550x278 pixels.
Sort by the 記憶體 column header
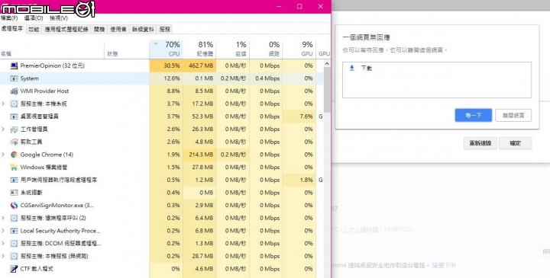(x=199, y=50)
